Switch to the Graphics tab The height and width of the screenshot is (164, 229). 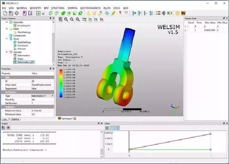tap(15, 119)
